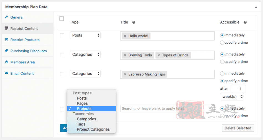Check the Espresso Making Tips row checkbox
Viewport: 263px width, 140px height.
click(62, 74)
